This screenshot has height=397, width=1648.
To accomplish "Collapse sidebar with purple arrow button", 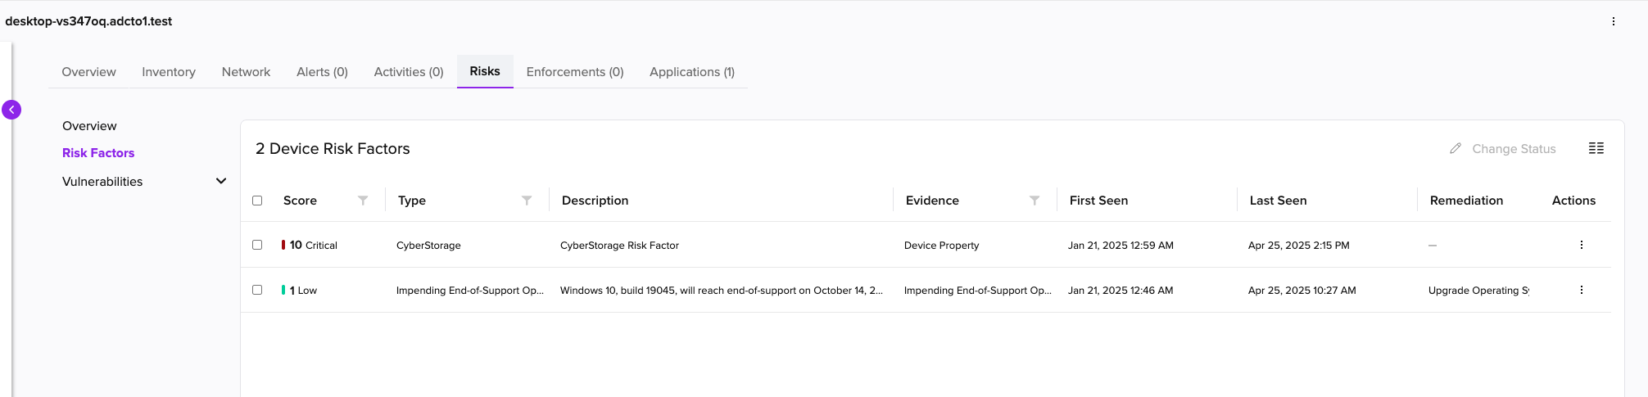I will 11,110.
